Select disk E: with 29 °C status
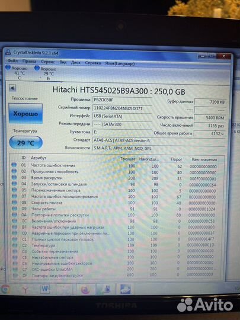 (46, 73)
